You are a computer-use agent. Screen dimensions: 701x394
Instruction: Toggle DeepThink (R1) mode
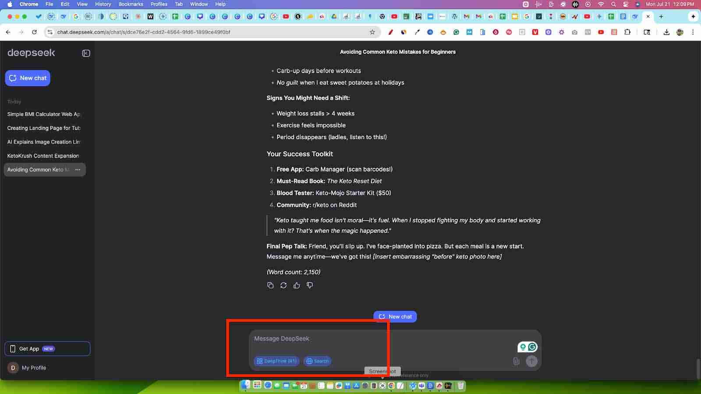pos(276,361)
